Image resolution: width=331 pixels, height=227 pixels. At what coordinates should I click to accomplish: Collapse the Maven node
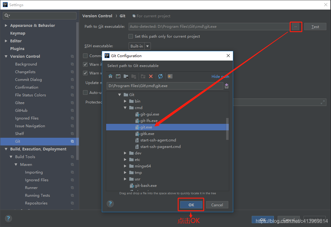16,164
